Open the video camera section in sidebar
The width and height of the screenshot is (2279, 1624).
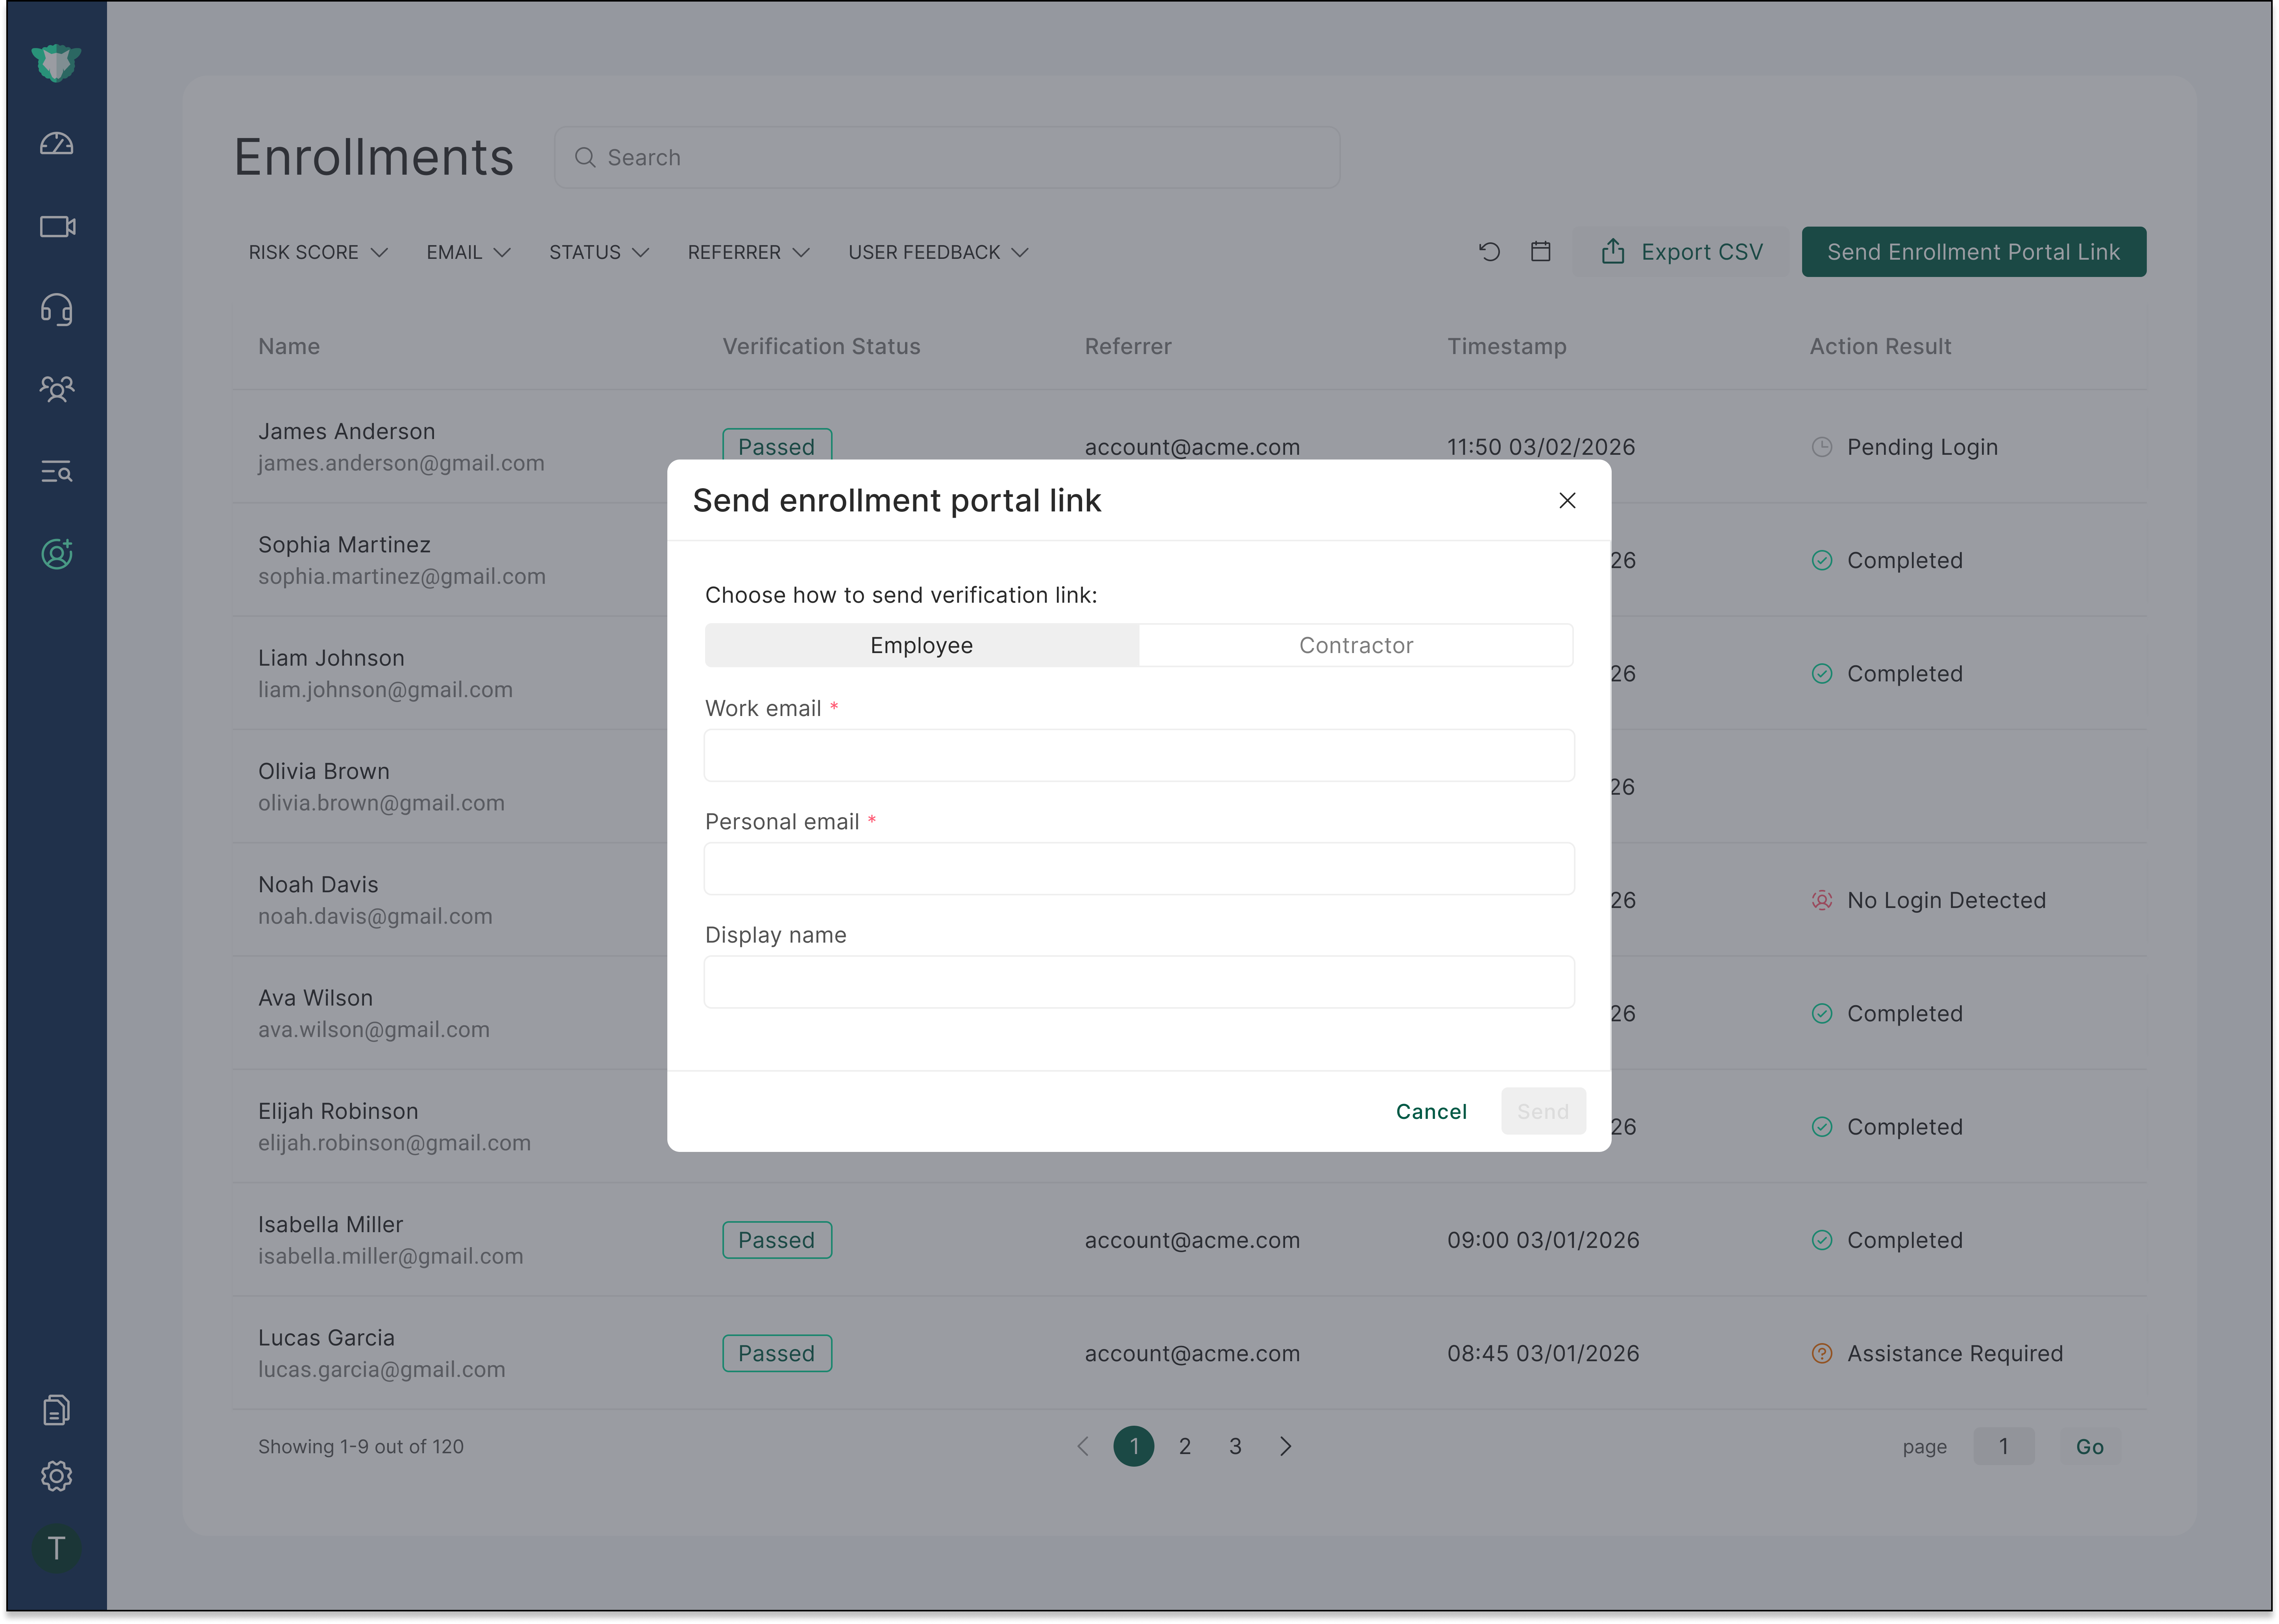coord(57,227)
